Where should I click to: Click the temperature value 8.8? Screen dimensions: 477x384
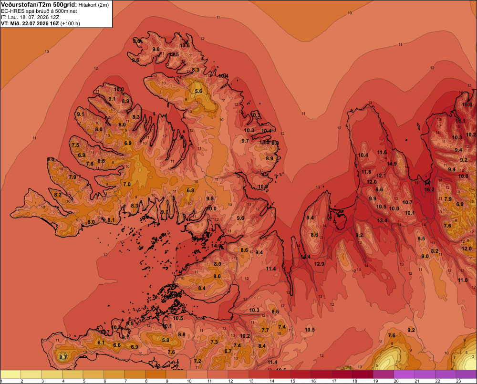pyautogui.click(x=182, y=334)
